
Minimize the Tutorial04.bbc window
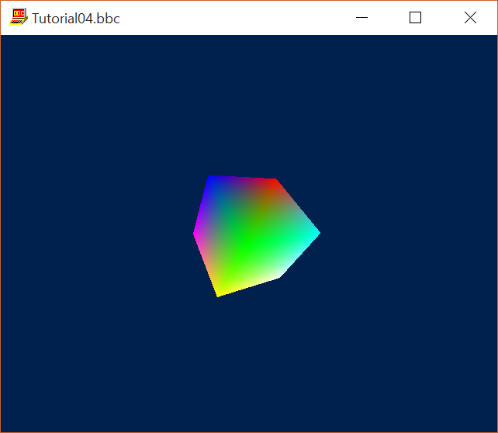pos(361,18)
